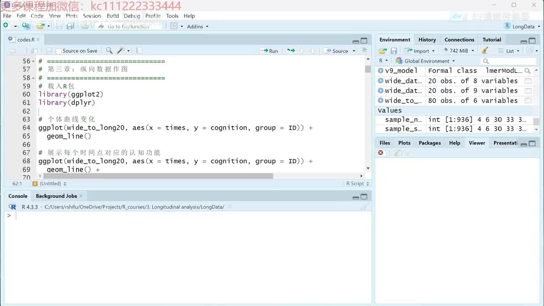The height and width of the screenshot is (306, 544).
Task: Toggle the document outline icon
Action: click(364, 50)
